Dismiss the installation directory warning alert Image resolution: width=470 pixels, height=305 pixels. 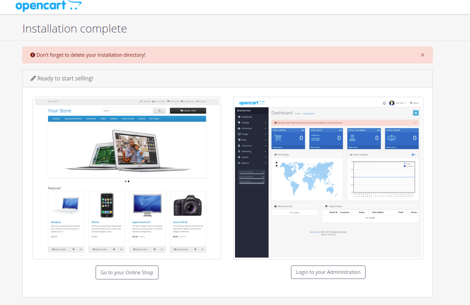[x=422, y=55]
